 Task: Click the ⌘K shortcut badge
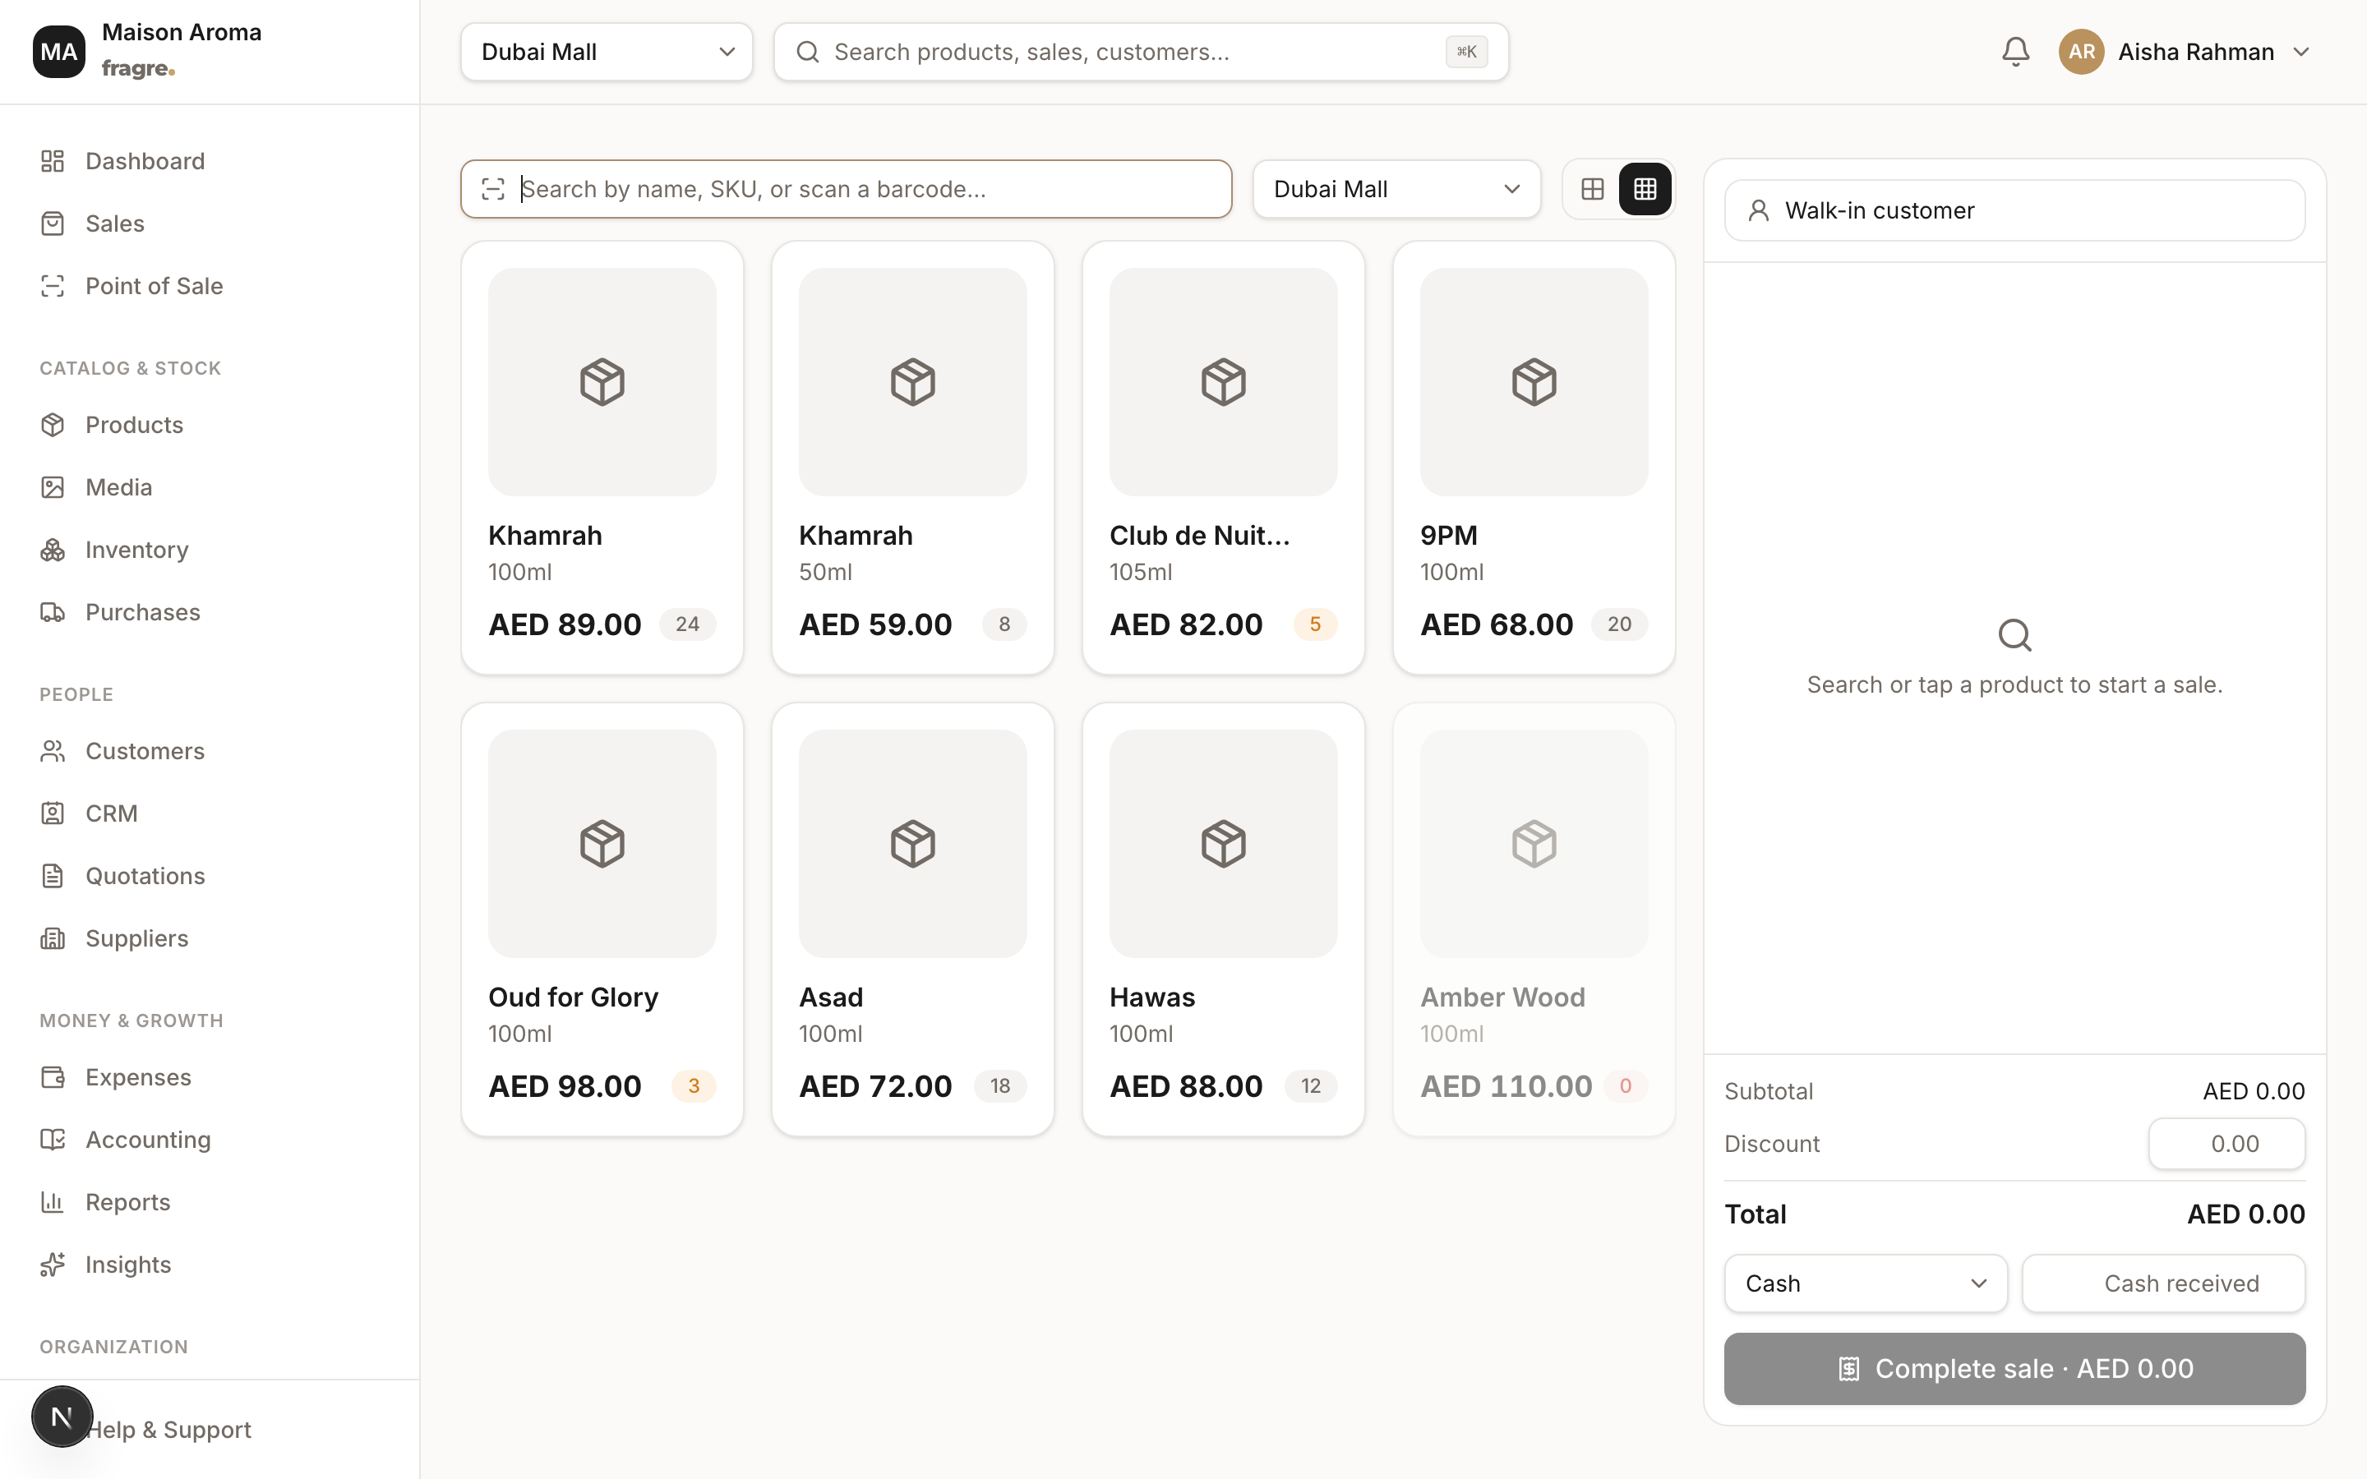pyautogui.click(x=1466, y=52)
